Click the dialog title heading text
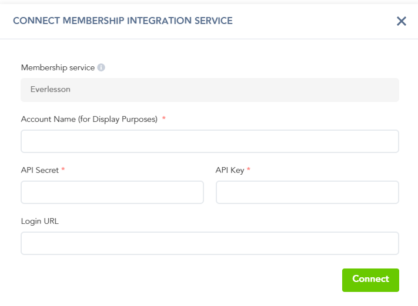 click(122, 21)
